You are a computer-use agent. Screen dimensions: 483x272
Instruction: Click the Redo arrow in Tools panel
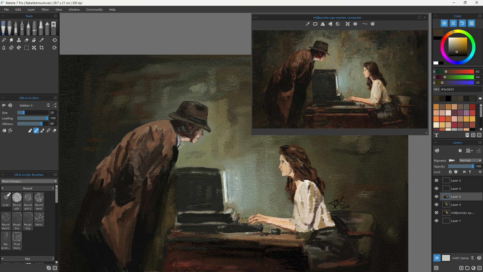pyautogui.click(x=54, y=48)
